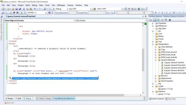Open the Debug configuration dropdown
The width and height of the screenshot is (186, 105).
67,9
